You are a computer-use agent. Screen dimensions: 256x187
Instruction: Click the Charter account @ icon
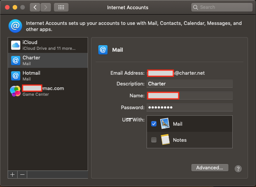pyautogui.click(x=16, y=61)
